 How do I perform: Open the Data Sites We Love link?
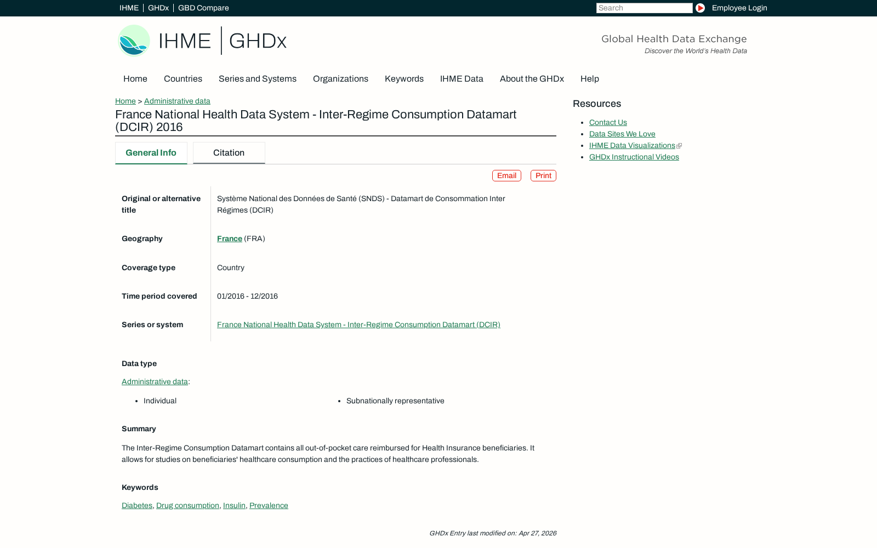(622, 134)
